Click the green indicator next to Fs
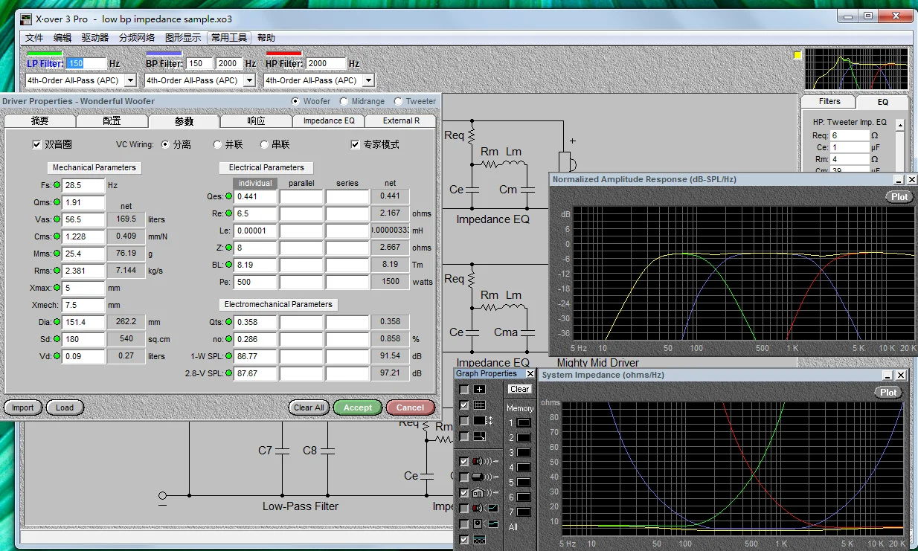The image size is (918, 551). [57, 185]
